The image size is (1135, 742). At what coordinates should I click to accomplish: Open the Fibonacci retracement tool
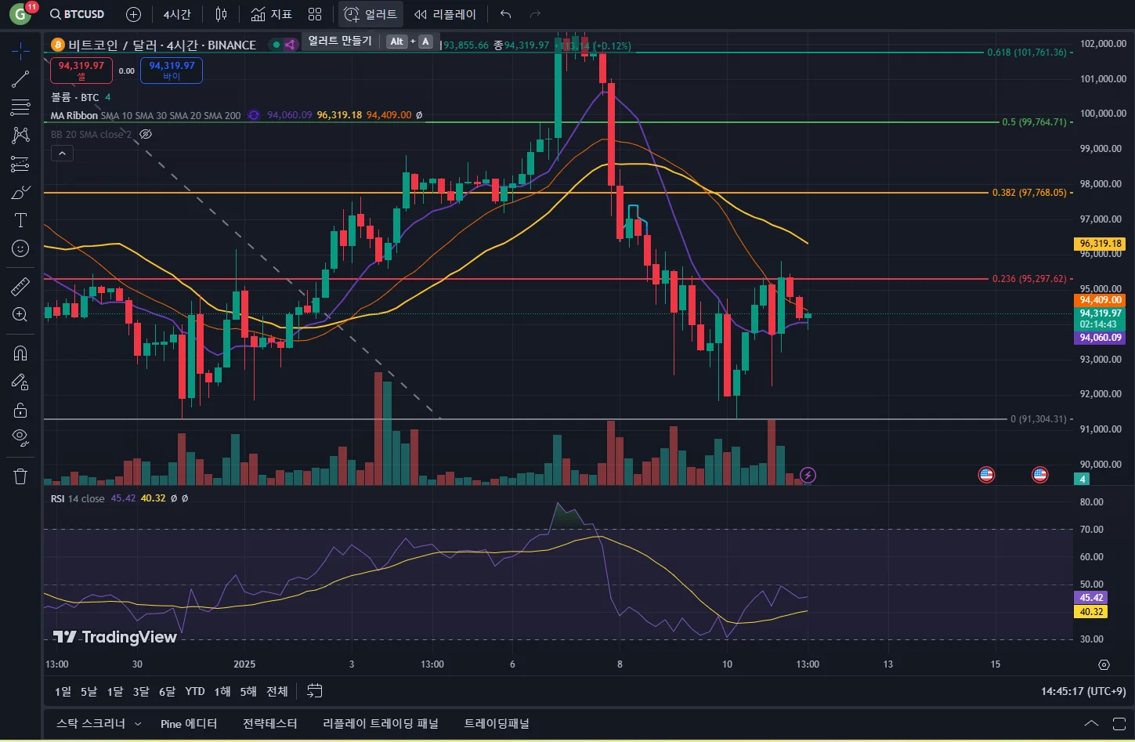[x=20, y=107]
